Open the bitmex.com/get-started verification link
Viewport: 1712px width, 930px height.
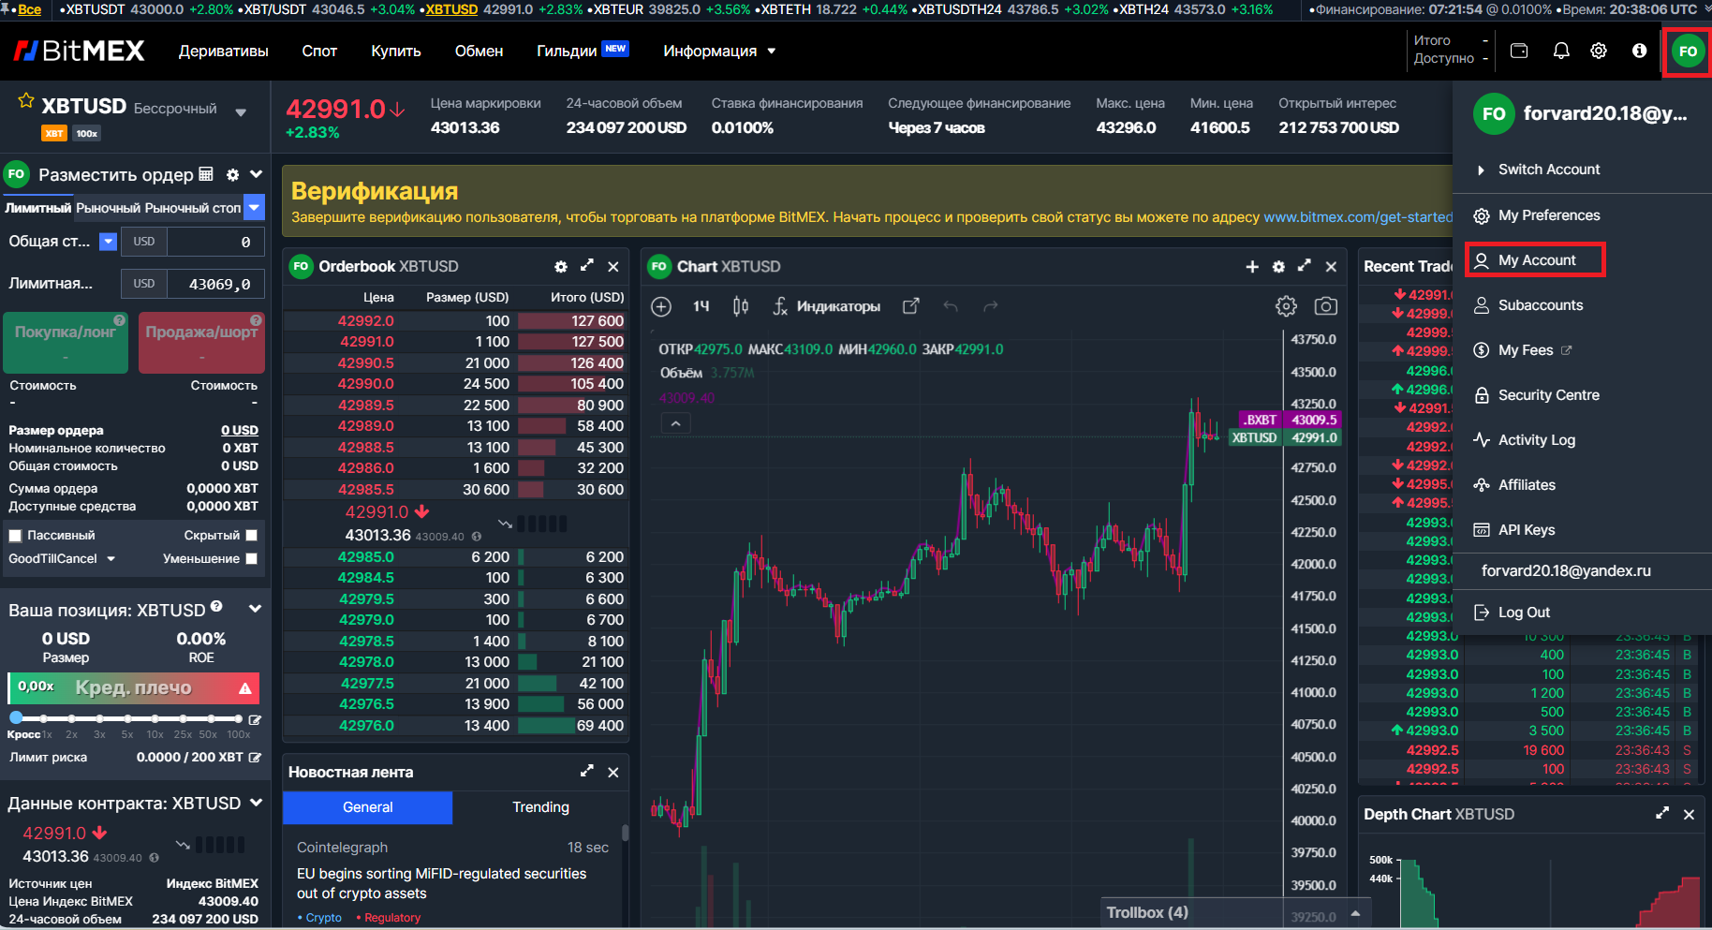[x=1358, y=217]
